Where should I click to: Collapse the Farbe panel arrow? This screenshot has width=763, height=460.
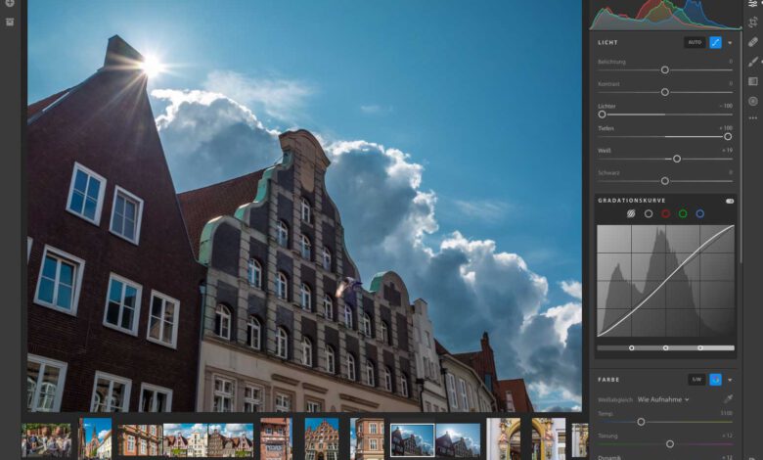[730, 380]
